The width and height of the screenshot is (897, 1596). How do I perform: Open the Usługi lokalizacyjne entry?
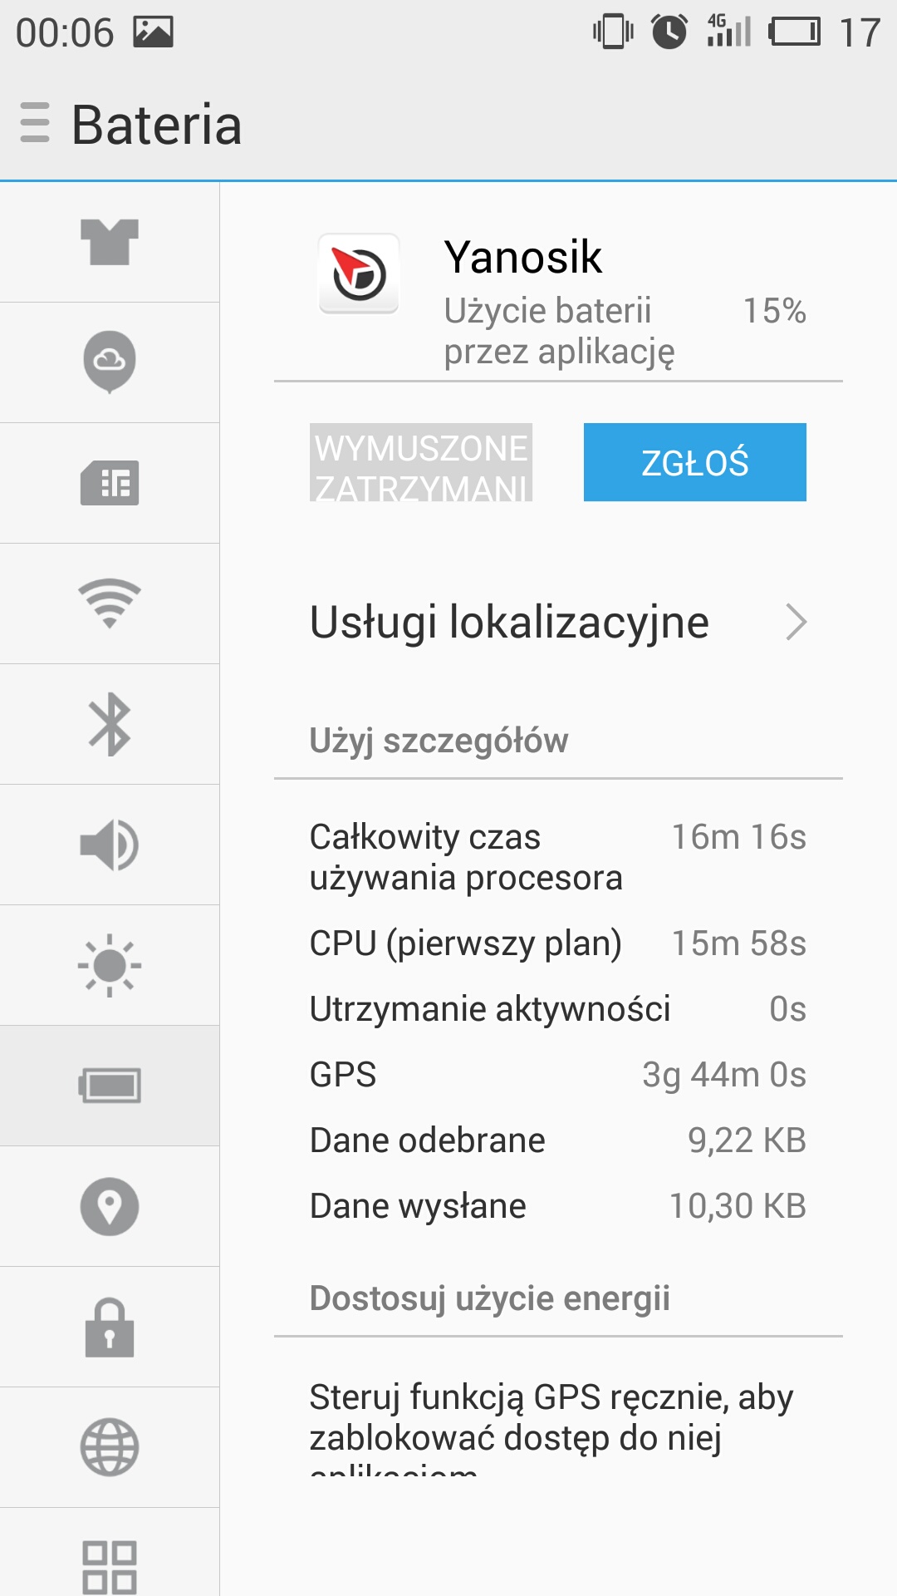point(509,622)
